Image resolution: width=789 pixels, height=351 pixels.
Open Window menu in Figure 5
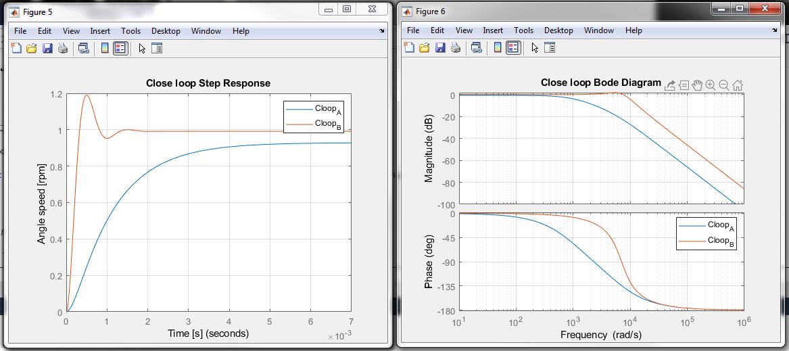pos(206,31)
